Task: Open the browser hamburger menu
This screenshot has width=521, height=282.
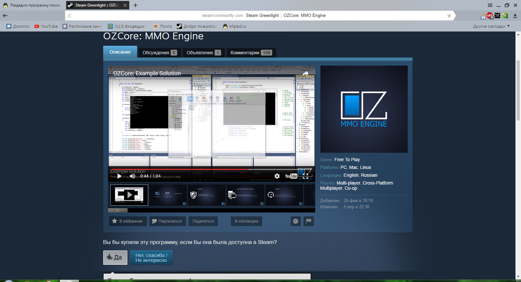Action: (490, 5)
